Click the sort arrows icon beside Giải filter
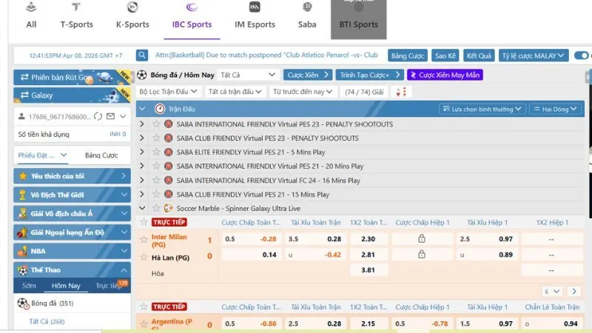Screen dimensions: 592x333 tap(401, 92)
